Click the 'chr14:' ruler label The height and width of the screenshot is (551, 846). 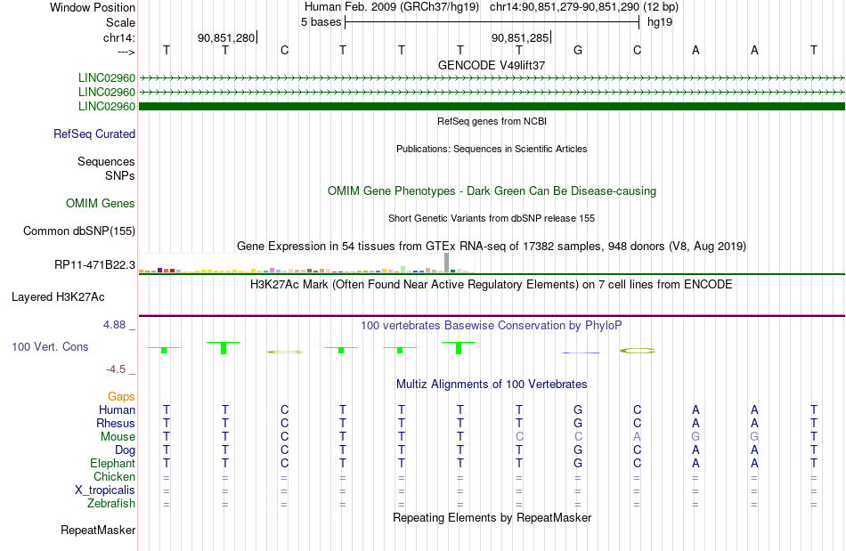119,37
